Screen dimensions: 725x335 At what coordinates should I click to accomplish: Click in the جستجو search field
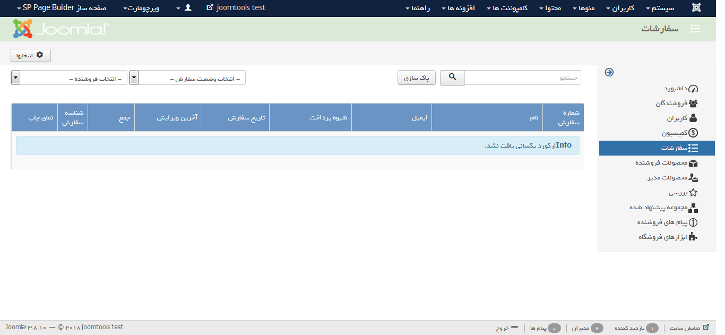pyautogui.click(x=522, y=78)
